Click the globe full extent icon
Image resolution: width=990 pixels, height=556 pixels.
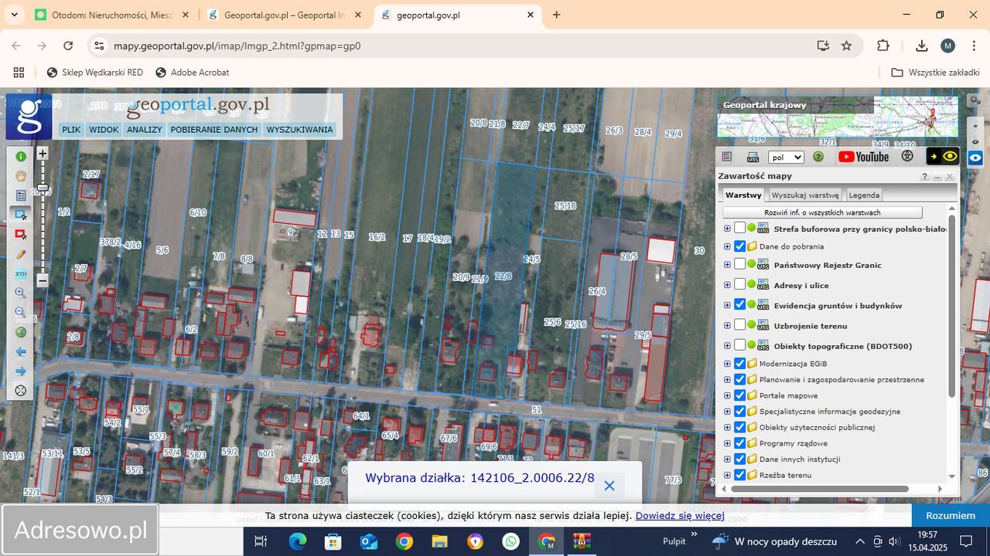point(21,332)
